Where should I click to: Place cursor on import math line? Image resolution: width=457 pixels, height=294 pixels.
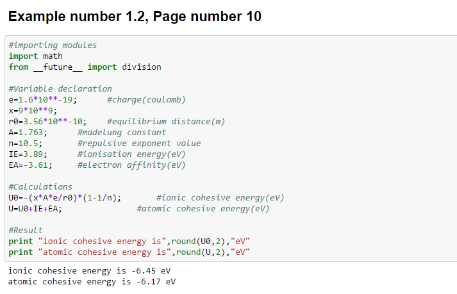(35, 56)
